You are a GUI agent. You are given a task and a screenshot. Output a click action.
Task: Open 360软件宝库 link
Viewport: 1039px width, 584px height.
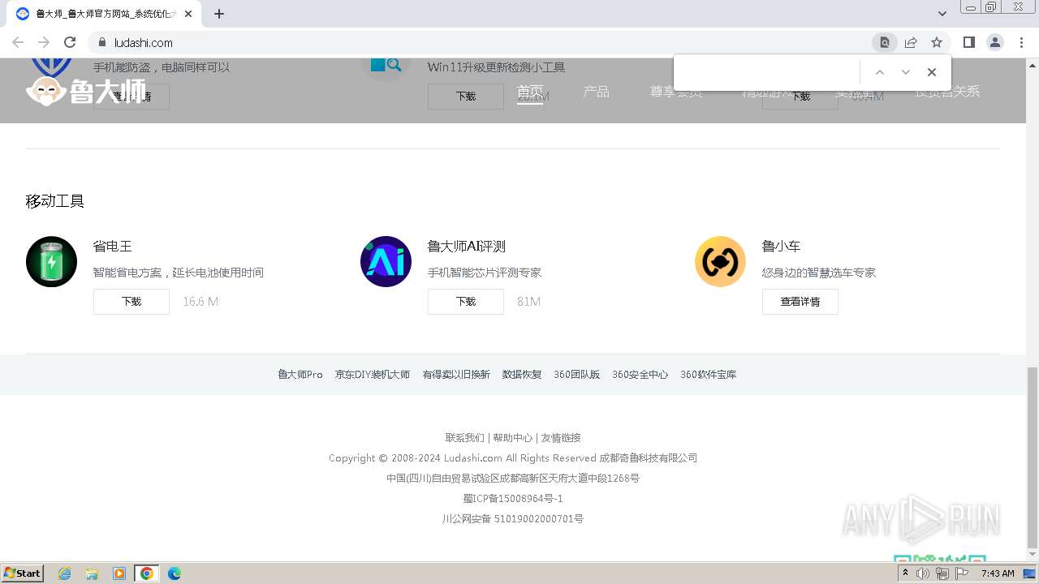pos(709,375)
